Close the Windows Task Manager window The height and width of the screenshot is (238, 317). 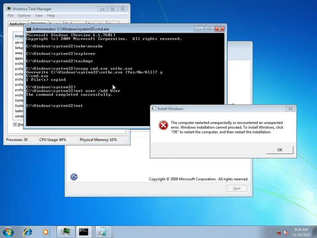coord(123,9)
